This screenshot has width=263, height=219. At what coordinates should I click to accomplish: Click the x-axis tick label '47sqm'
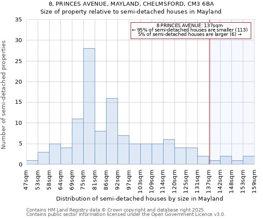(x=26, y=180)
